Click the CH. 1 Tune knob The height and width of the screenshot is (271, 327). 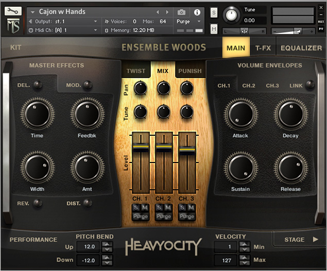(141, 112)
